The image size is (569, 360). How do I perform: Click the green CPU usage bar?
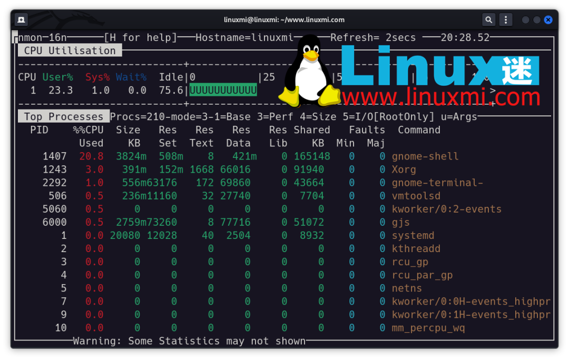pos(223,91)
